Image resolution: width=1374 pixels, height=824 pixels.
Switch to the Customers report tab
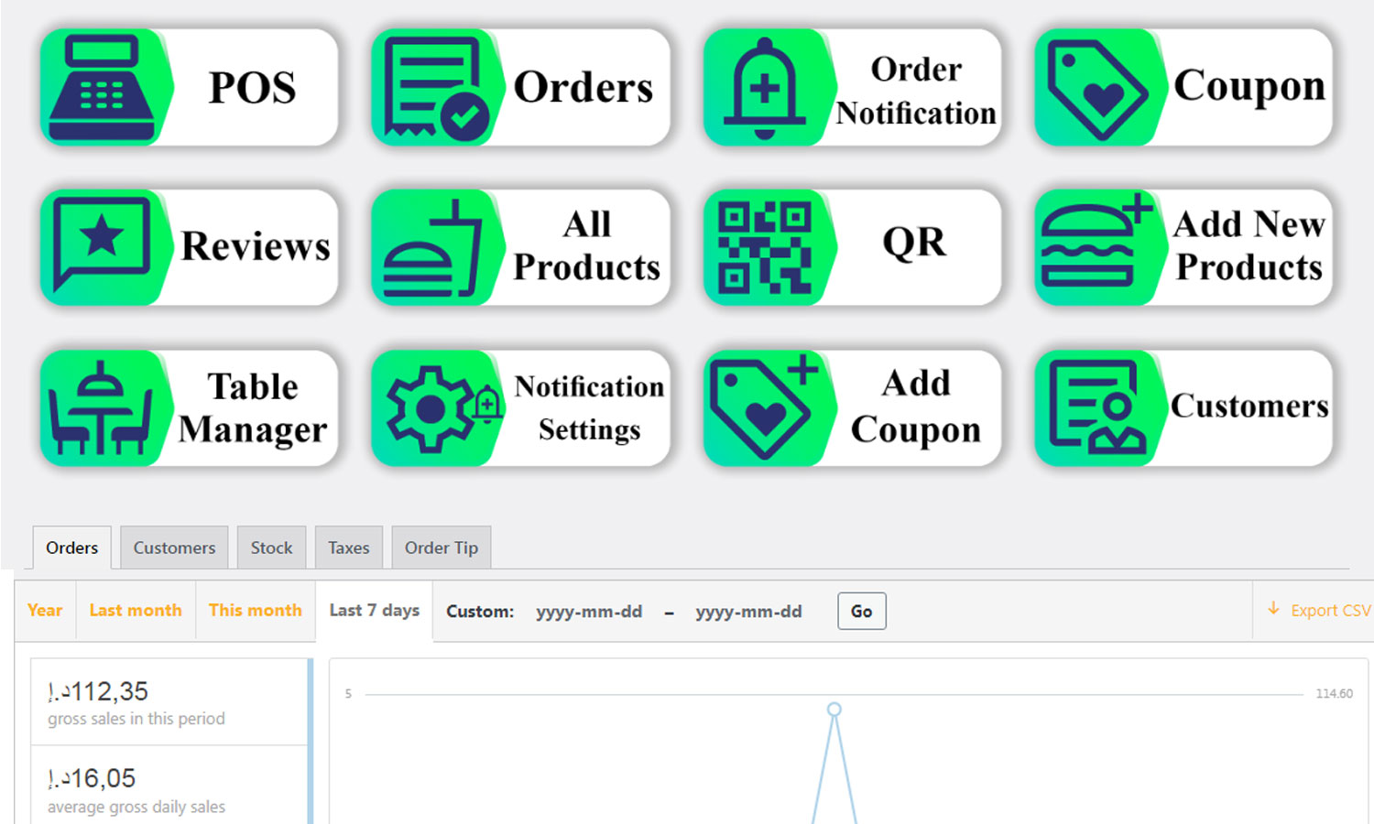(174, 548)
